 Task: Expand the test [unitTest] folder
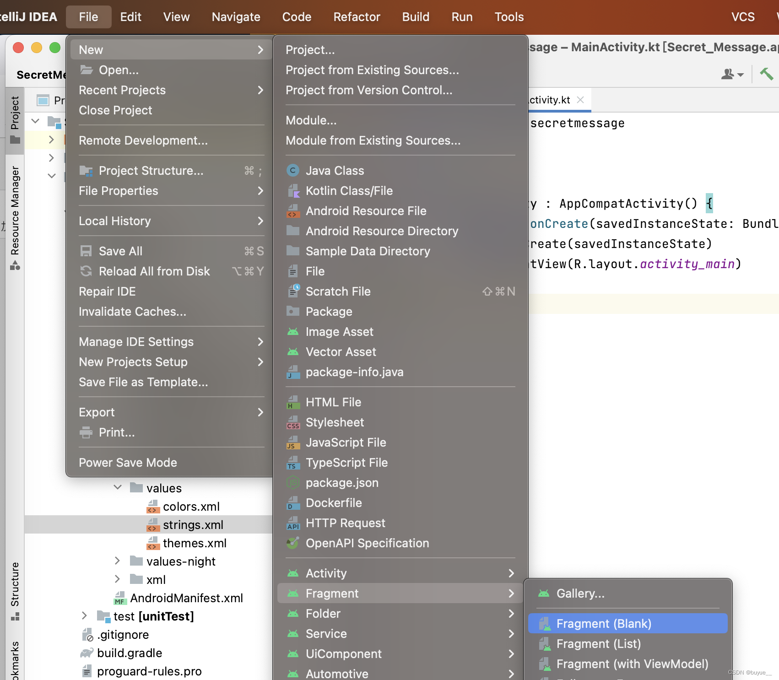[85, 616]
